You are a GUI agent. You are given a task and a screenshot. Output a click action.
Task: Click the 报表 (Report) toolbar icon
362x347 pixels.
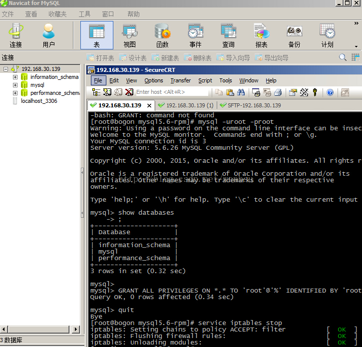click(x=261, y=35)
